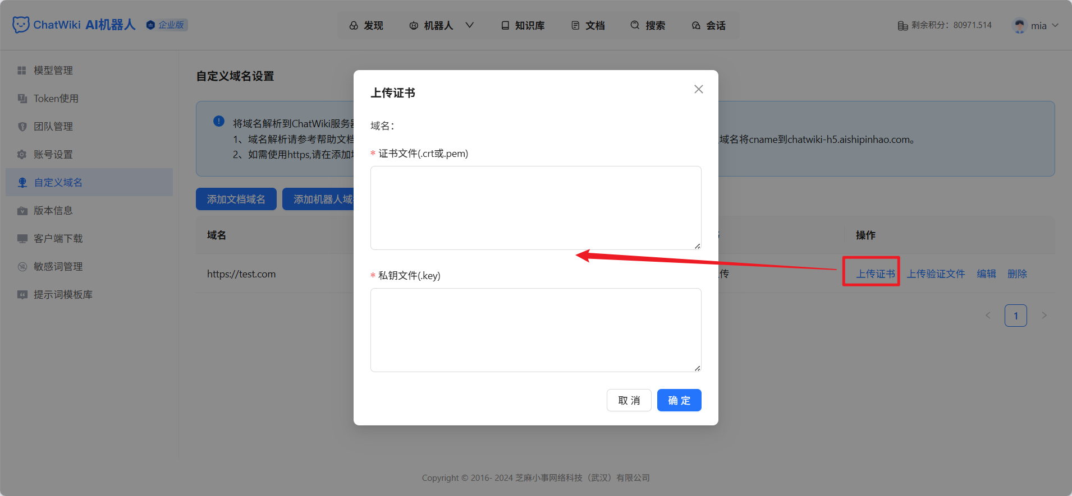The image size is (1072, 496).
Task: Click the 团队管理 shield icon
Action: coord(22,127)
